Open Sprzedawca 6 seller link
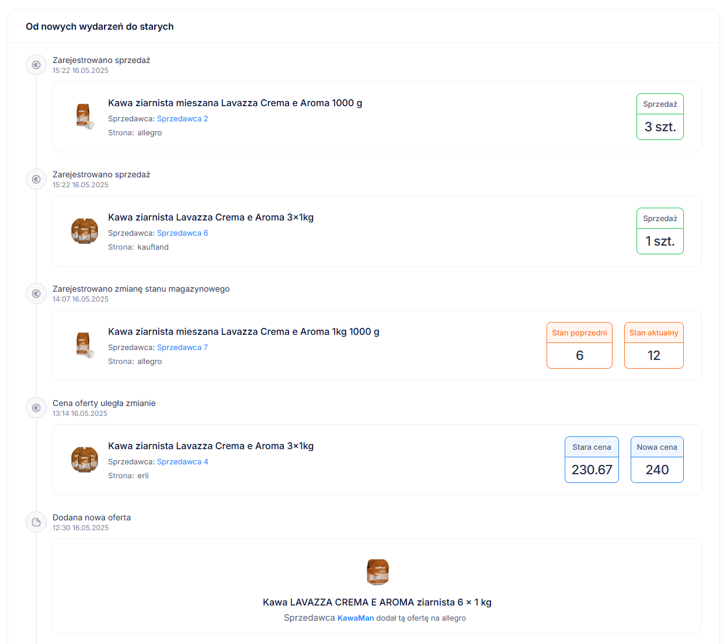 point(182,233)
